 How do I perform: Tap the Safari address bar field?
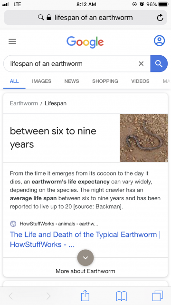point(85,18)
